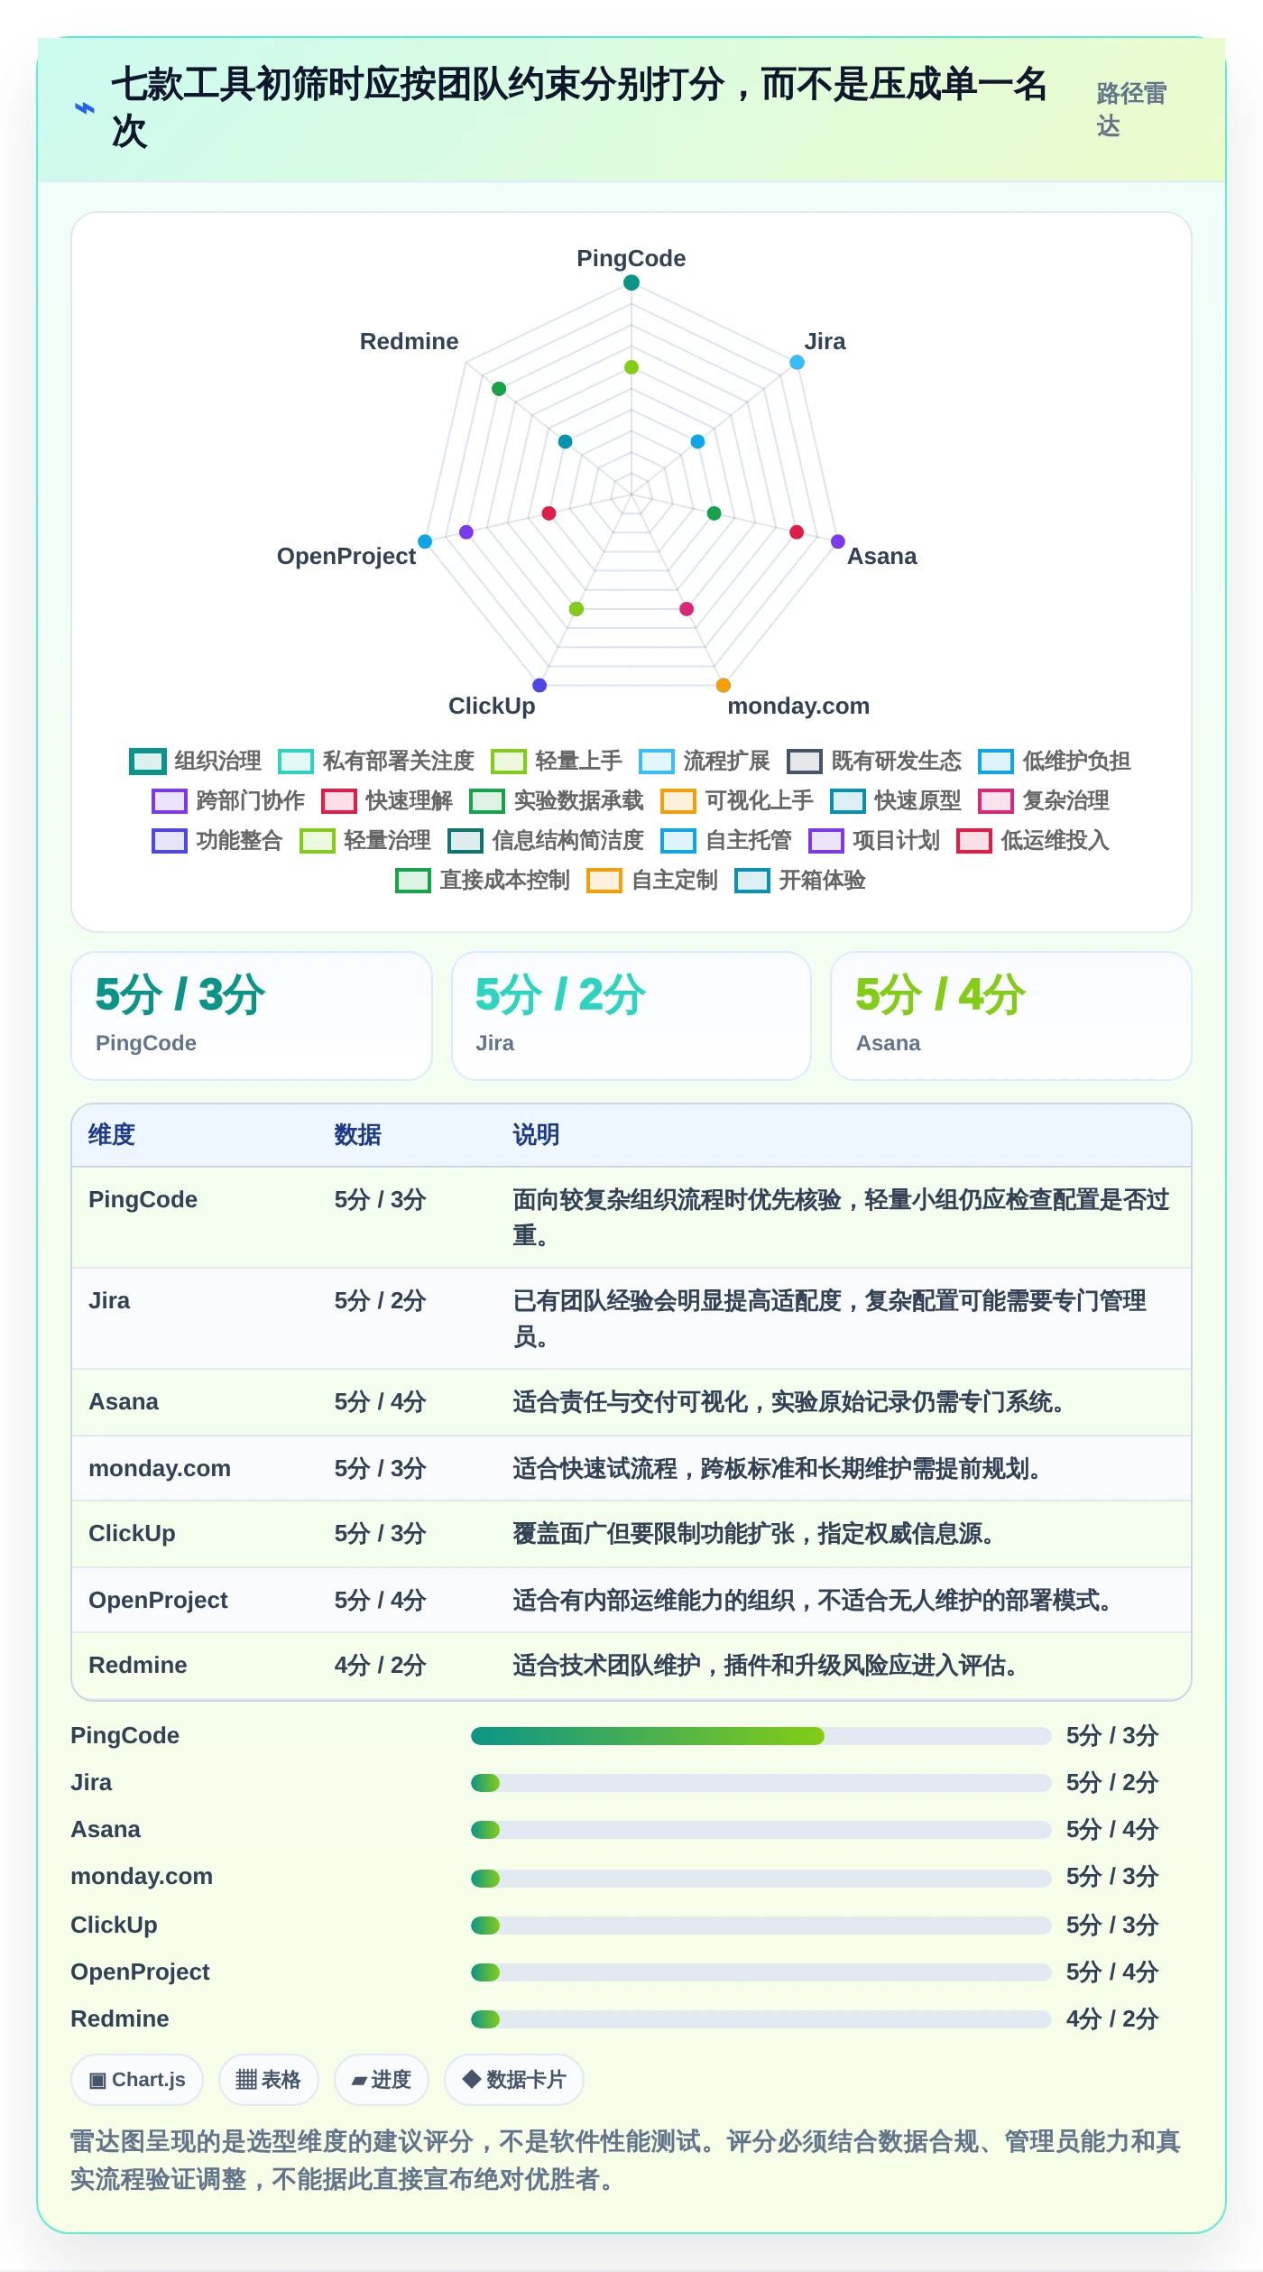Image resolution: width=1263 pixels, height=2272 pixels.
Task: Click the orange data point near monday.com
Action: (724, 686)
